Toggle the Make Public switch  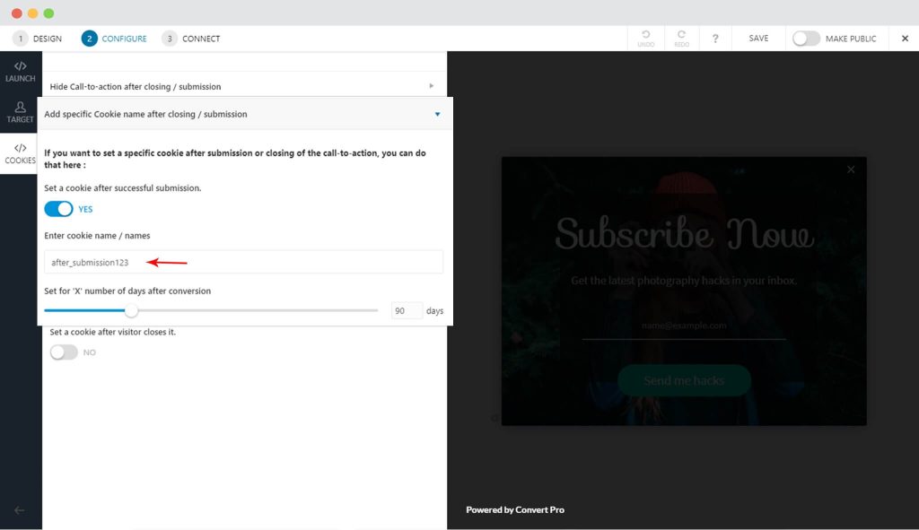pos(806,39)
